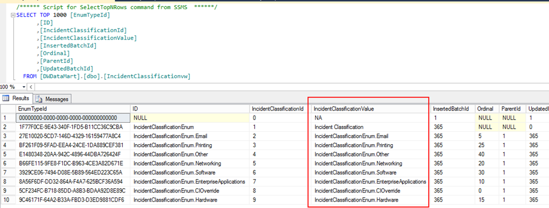Click GUID cell starting E1480348
The height and width of the screenshot is (208, 549).
tap(73, 154)
